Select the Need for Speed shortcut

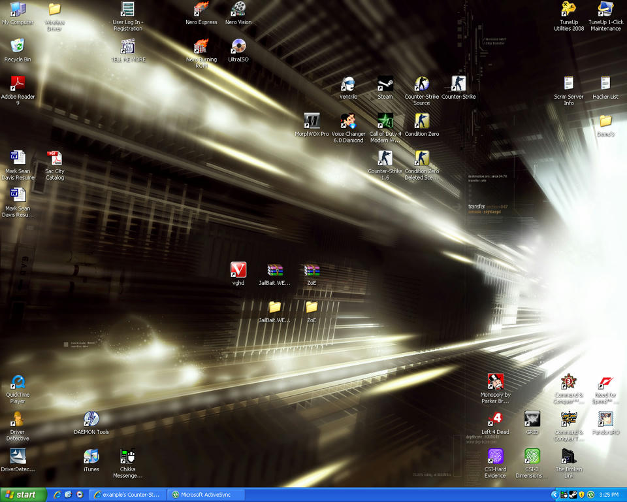pyautogui.click(x=605, y=389)
